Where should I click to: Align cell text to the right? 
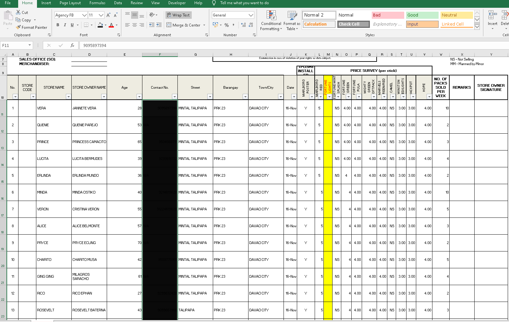[x=142, y=25]
